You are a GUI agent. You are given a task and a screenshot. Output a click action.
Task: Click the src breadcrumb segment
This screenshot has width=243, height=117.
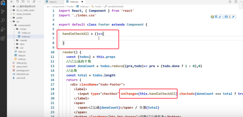pos(48,7)
